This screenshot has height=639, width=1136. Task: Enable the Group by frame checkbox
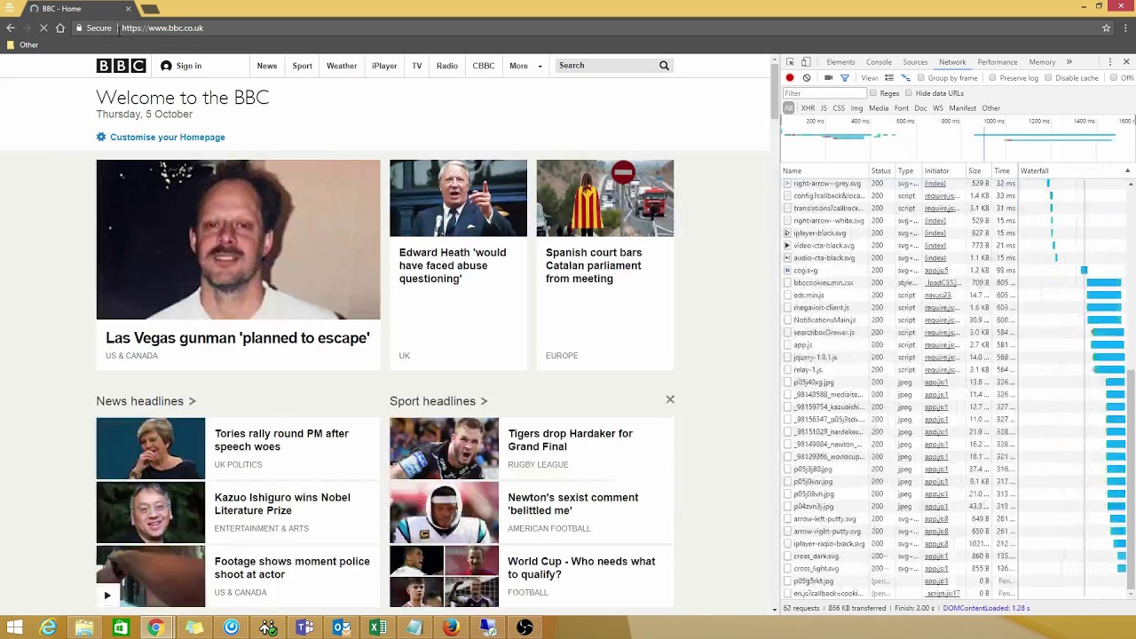pos(920,78)
